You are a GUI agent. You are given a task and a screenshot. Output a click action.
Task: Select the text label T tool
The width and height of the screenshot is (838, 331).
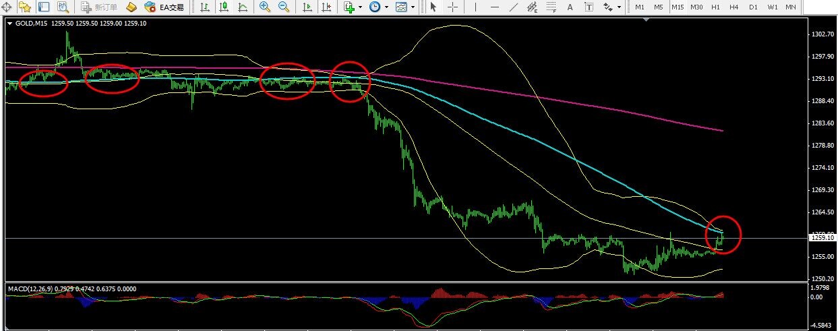click(589, 7)
